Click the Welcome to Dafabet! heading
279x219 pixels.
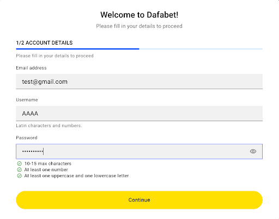click(139, 15)
